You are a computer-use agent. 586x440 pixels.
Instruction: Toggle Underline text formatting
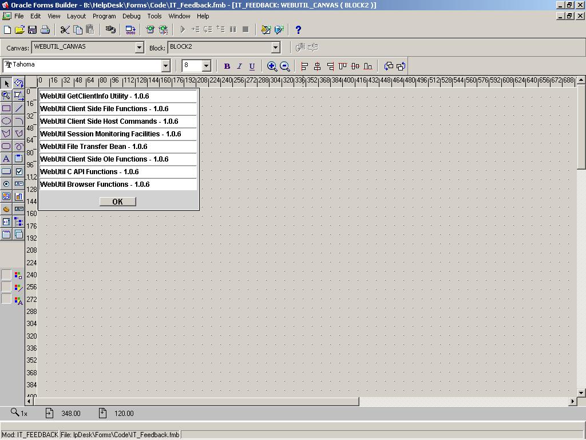[x=252, y=66]
